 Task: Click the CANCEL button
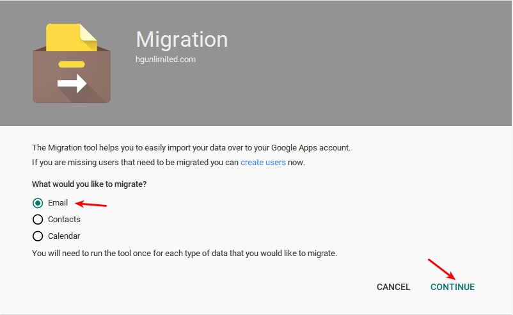click(393, 287)
